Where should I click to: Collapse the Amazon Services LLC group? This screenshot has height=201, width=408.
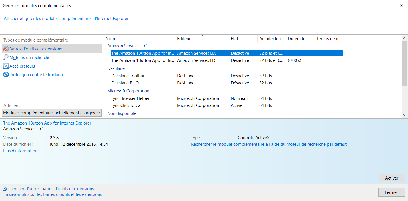(x=127, y=46)
